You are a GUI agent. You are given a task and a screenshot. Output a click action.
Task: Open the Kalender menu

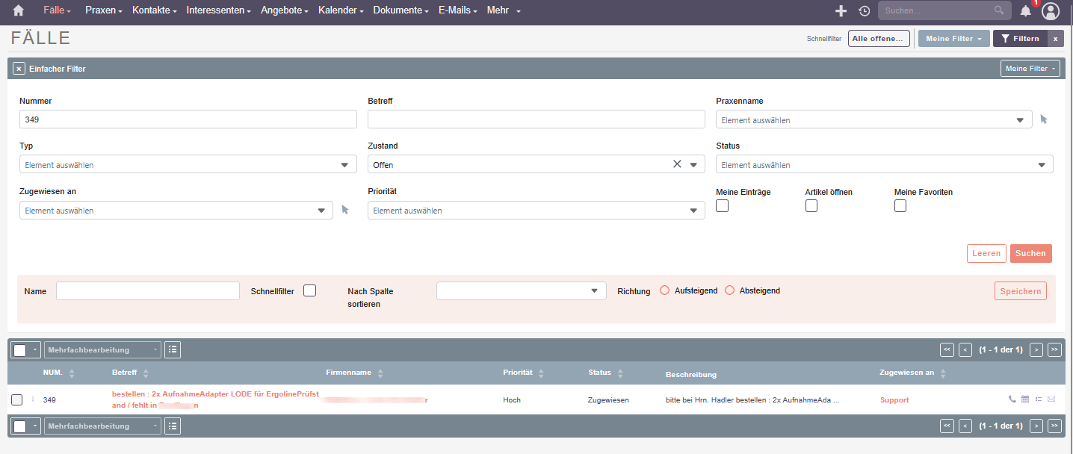(340, 10)
